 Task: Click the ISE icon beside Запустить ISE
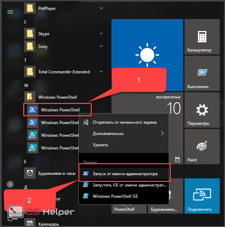pyautogui.click(x=86, y=185)
